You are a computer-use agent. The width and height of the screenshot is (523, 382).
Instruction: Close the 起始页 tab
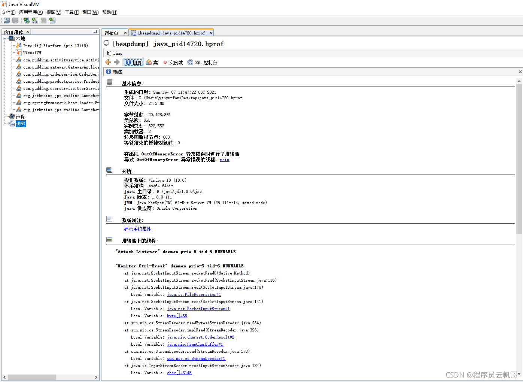click(x=125, y=33)
